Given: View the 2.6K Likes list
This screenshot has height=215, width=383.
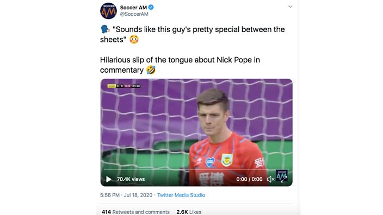Looking at the screenshot, I should coord(189,212).
